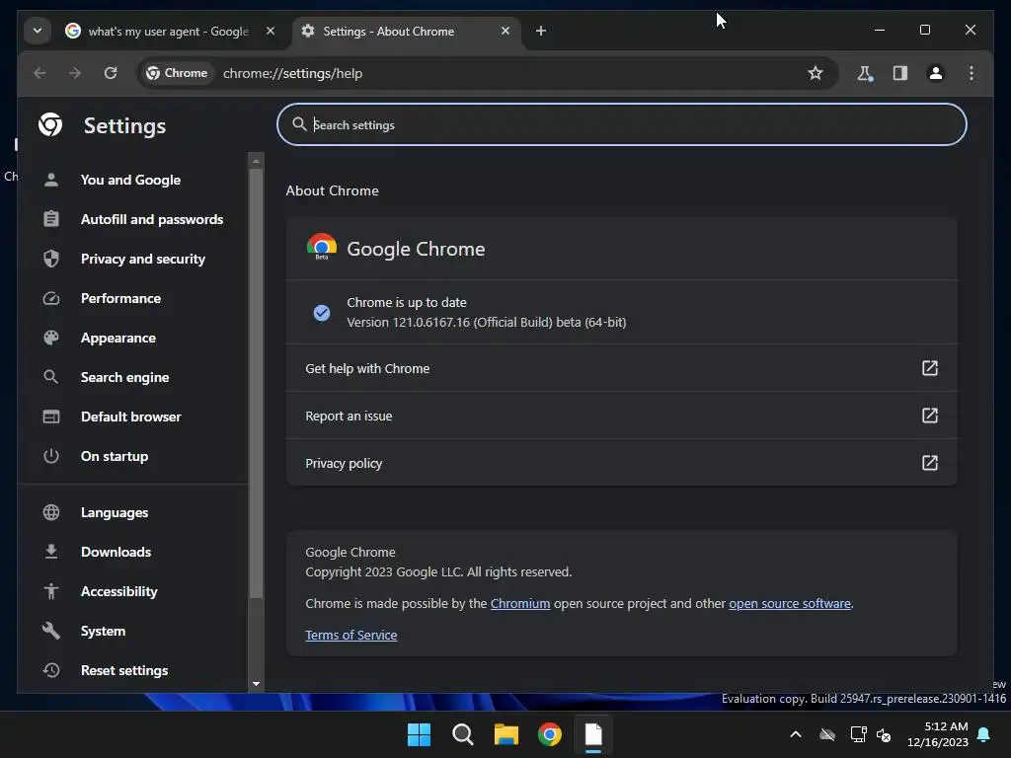Open the three-dot Chrome menu
The height and width of the screenshot is (758, 1011).
click(x=972, y=73)
